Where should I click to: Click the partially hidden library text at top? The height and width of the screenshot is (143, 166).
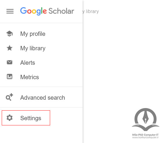point(91,11)
